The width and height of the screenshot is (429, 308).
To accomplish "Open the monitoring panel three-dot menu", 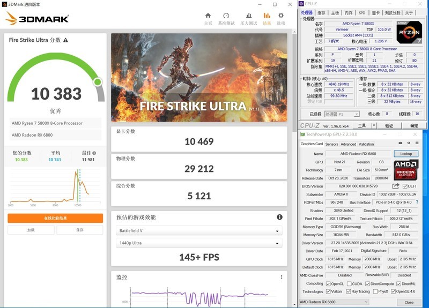I will 282,277.
